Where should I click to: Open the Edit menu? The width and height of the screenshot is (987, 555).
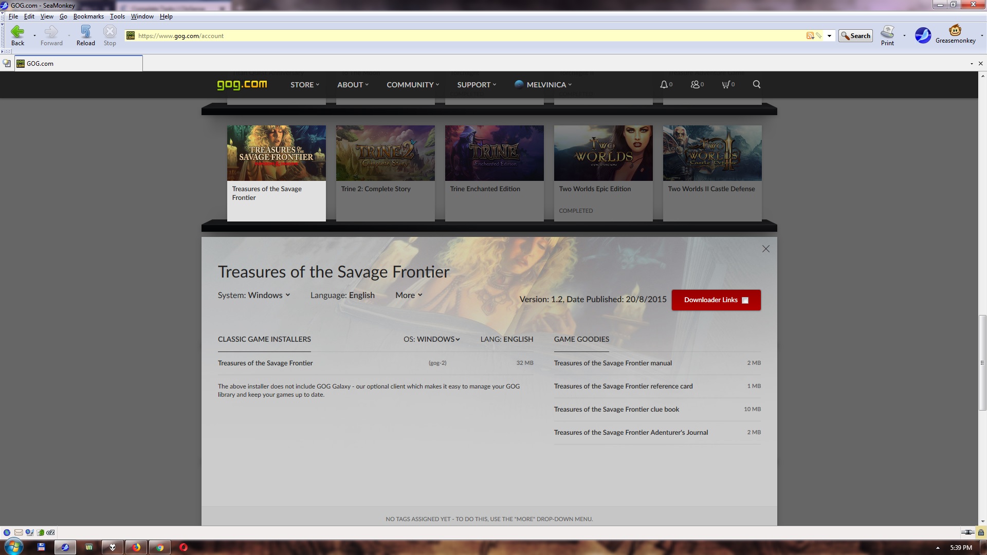(x=29, y=16)
